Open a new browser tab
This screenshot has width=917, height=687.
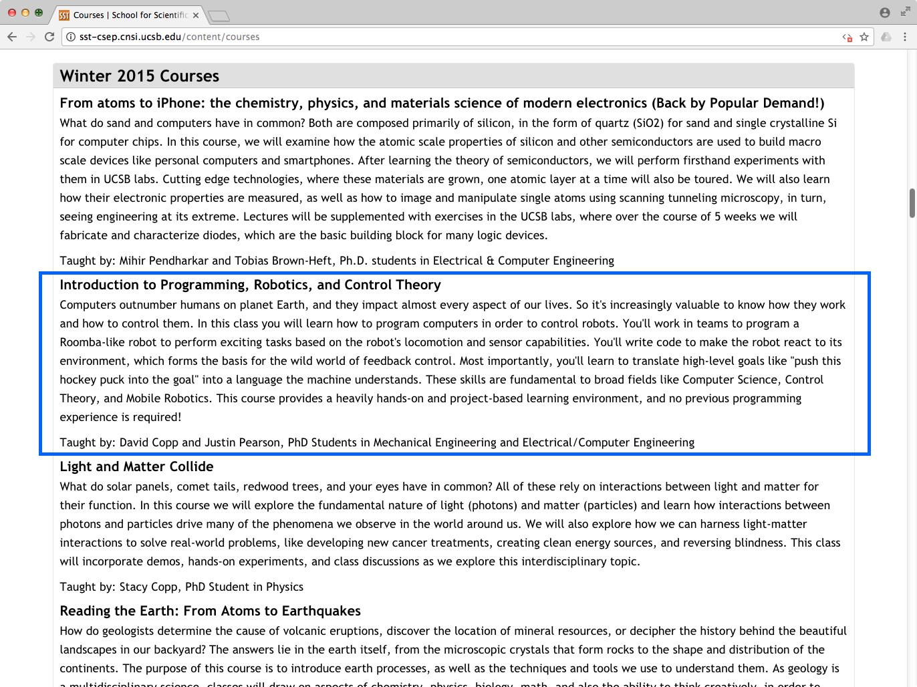point(219,15)
